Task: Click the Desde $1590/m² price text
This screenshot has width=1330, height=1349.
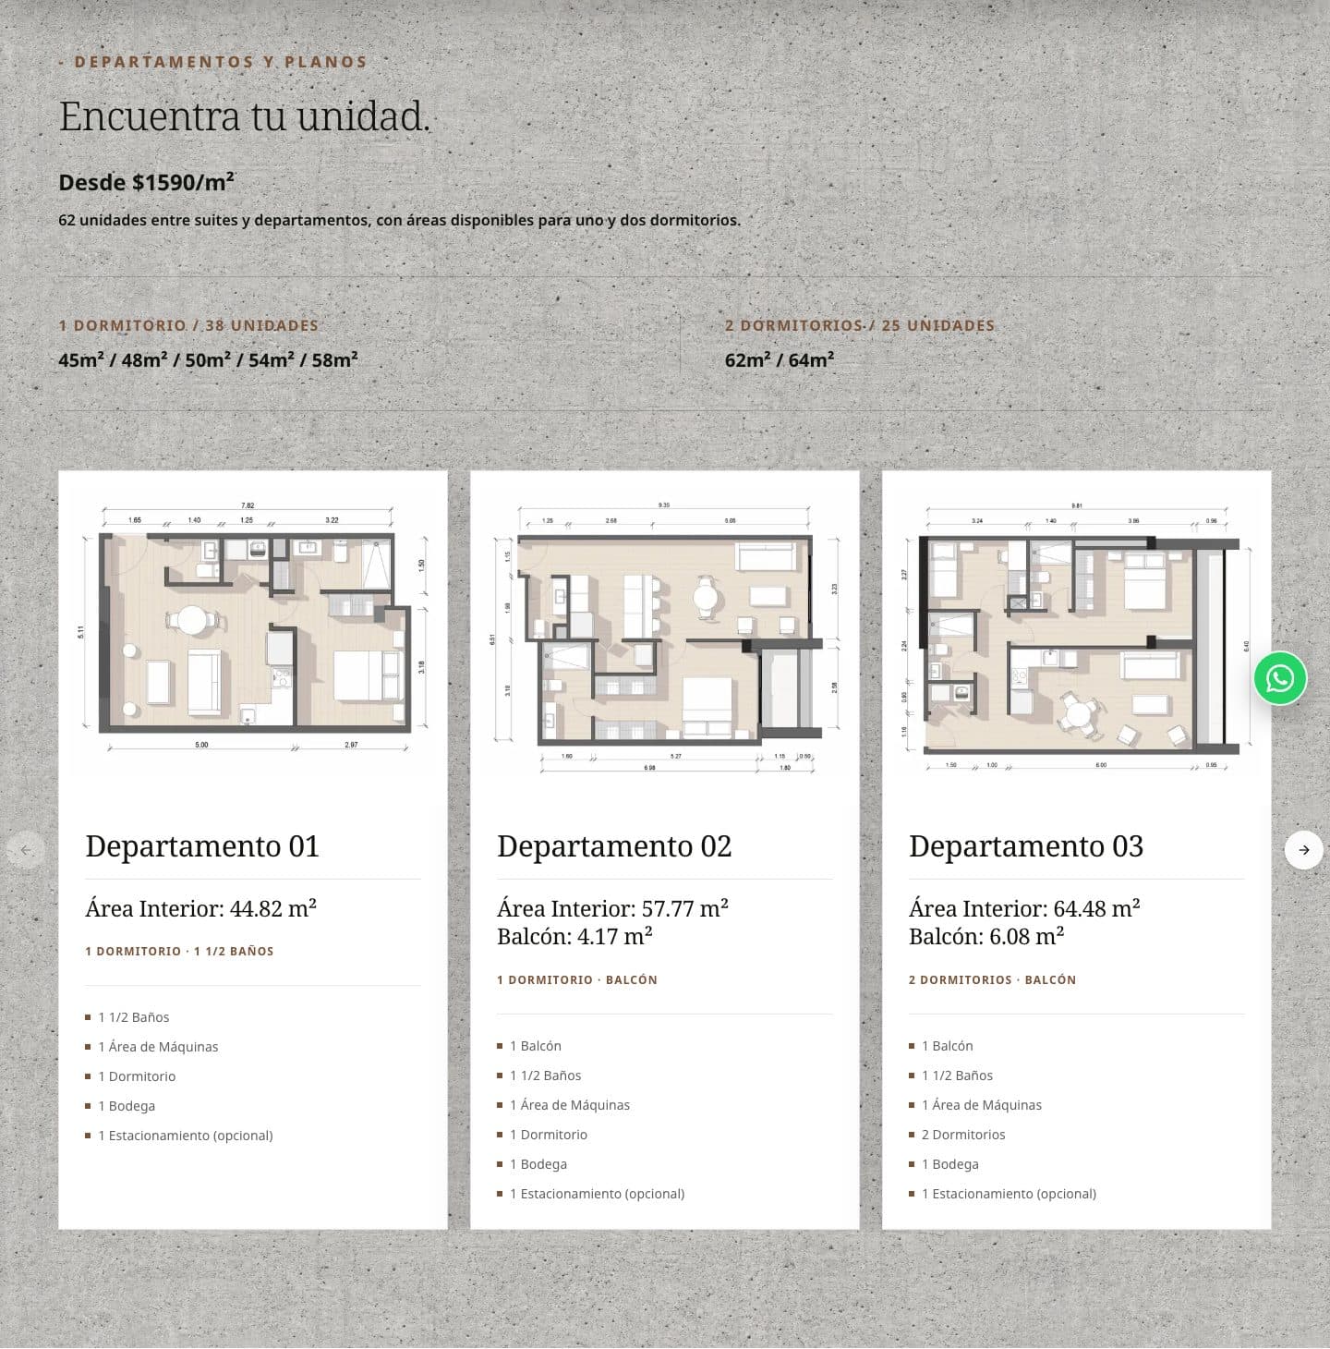Action: 146,182
